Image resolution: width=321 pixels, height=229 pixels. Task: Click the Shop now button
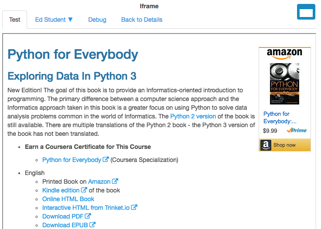coord(285,145)
